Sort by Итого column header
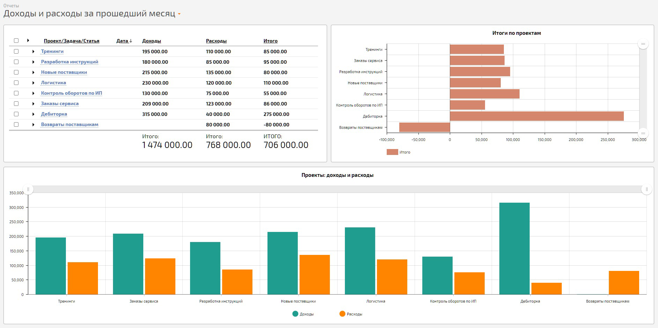 [271, 41]
